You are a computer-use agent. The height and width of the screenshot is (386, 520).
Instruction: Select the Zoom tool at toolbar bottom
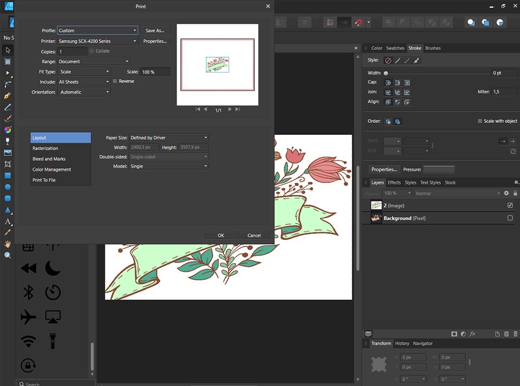click(7, 254)
